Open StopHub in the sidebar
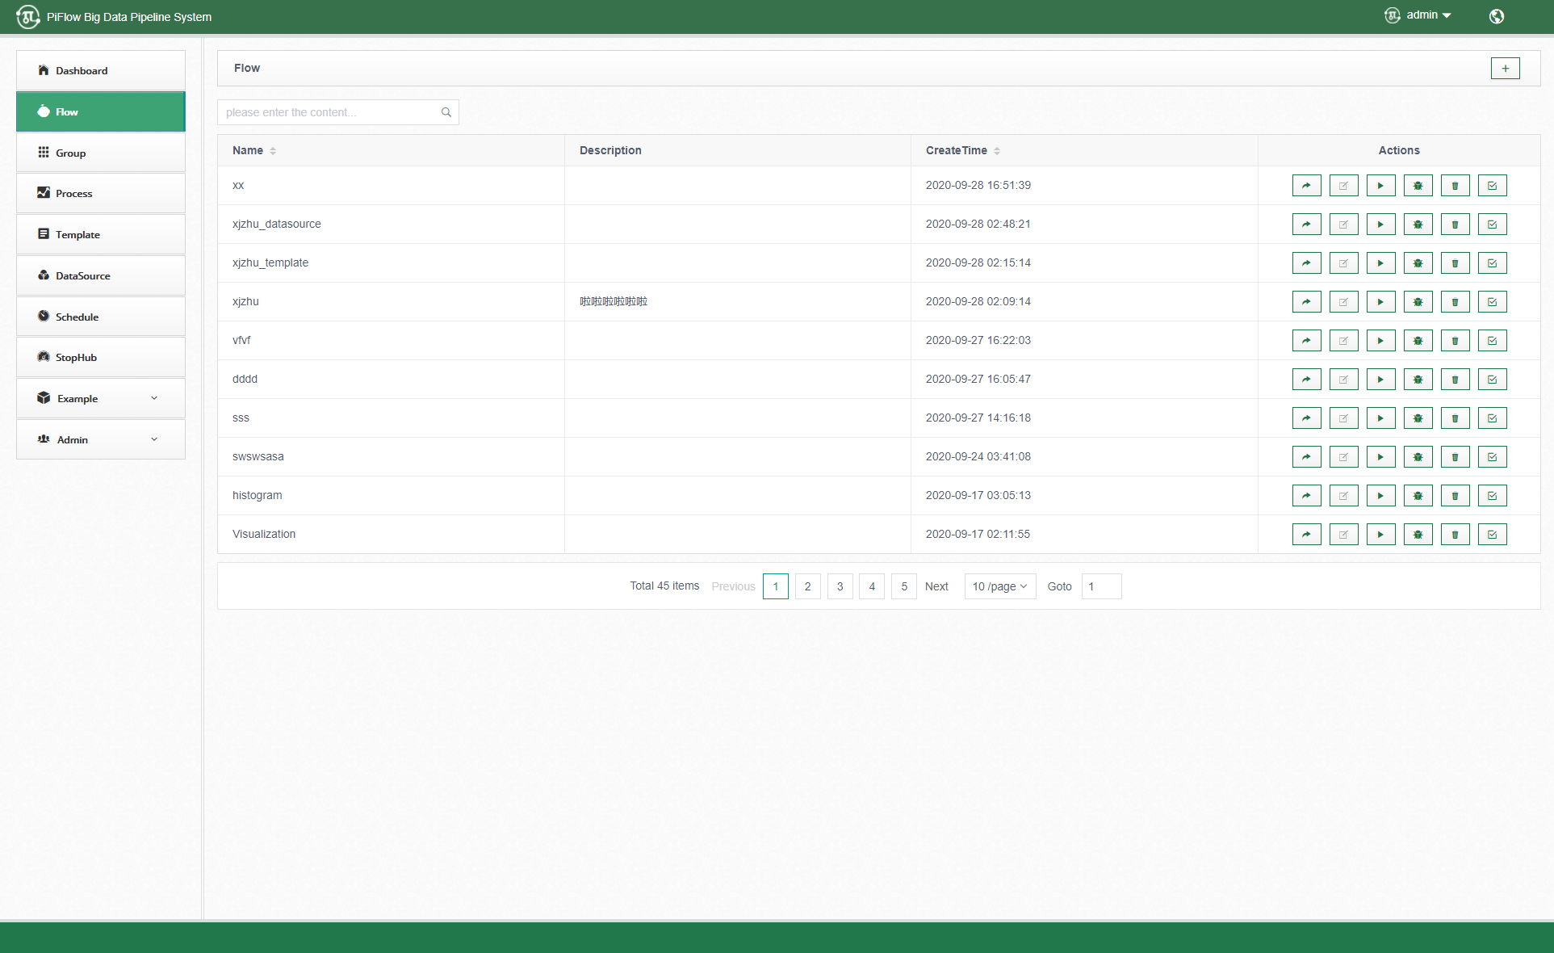 [x=101, y=357]
